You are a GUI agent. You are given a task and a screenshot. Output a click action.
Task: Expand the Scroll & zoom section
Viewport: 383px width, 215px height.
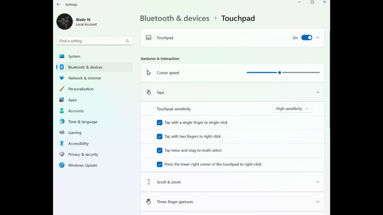click(x=318, y=182)
